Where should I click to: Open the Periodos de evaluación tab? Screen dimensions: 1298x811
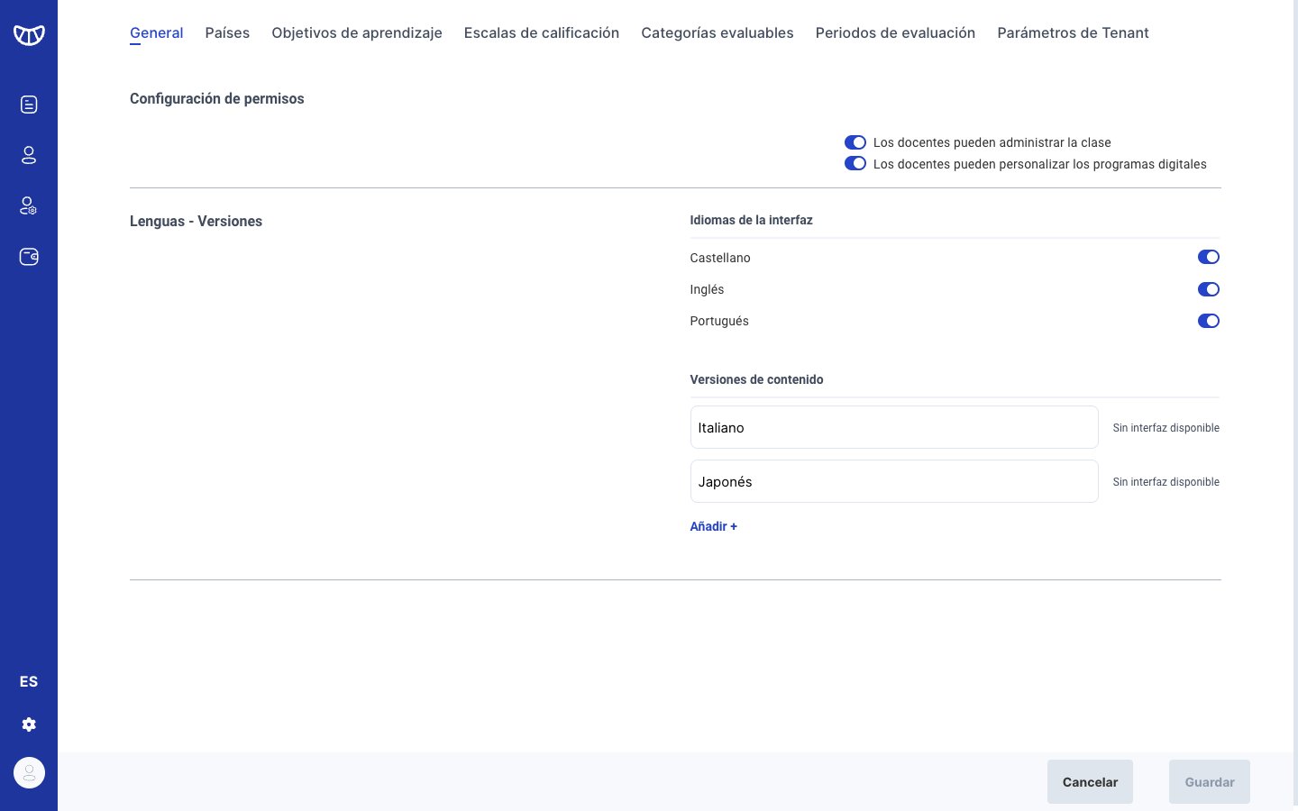(895, 33)
